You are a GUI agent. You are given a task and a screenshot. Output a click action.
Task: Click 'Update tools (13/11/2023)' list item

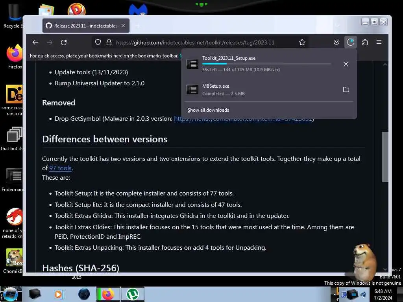pyautogui.click(x=91, y=72)
